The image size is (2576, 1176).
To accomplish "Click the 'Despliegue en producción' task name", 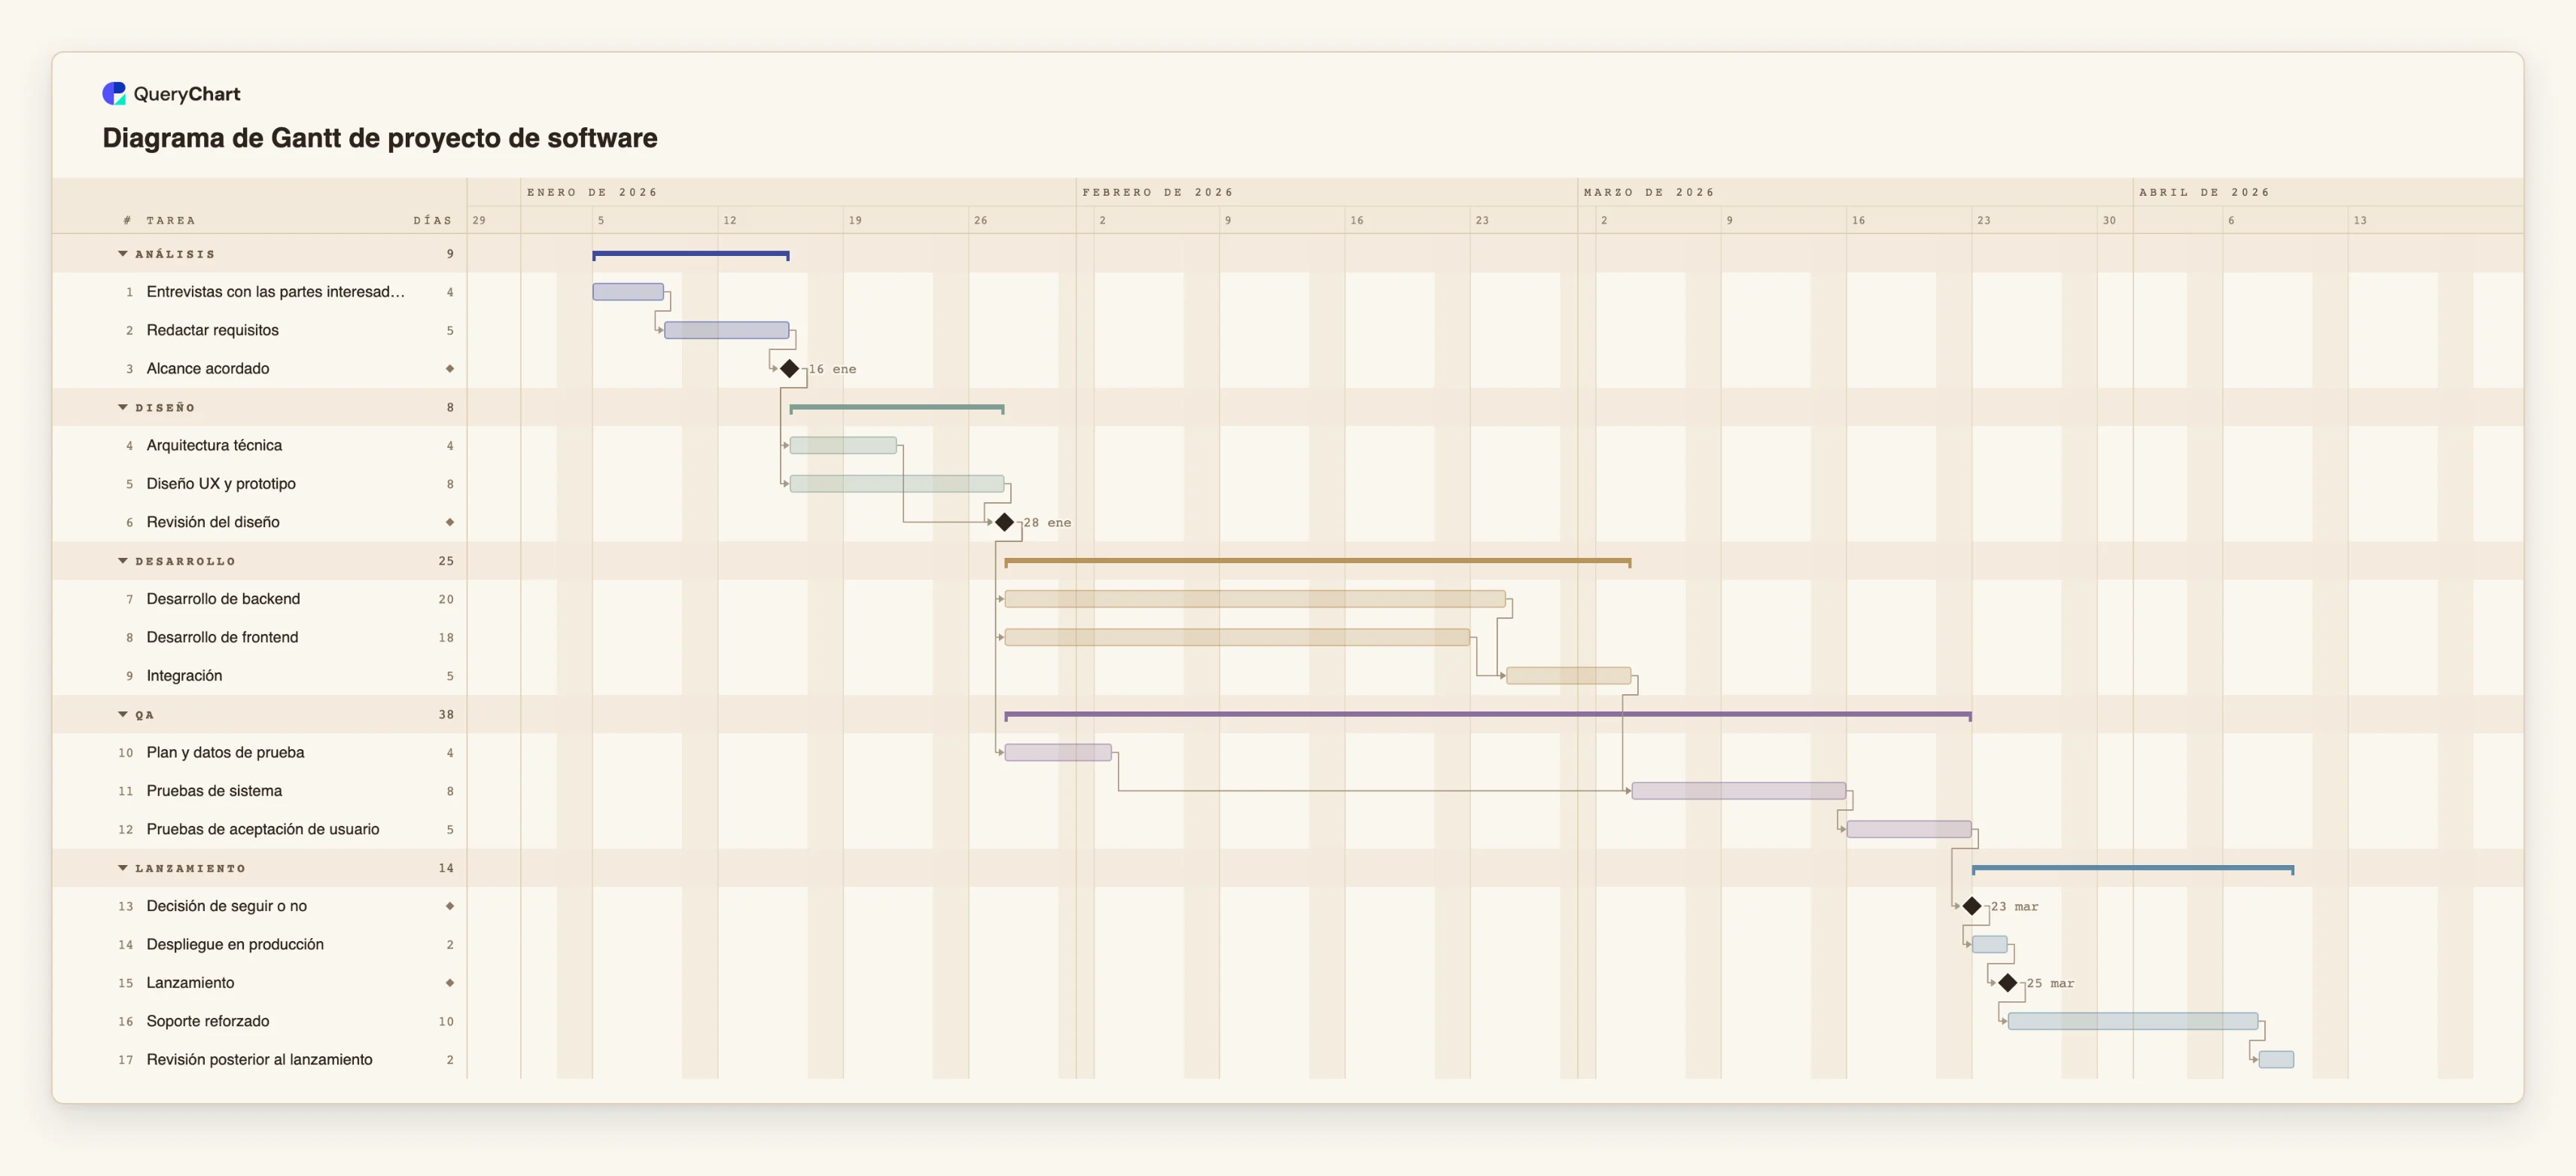I will tap(235, 944).
